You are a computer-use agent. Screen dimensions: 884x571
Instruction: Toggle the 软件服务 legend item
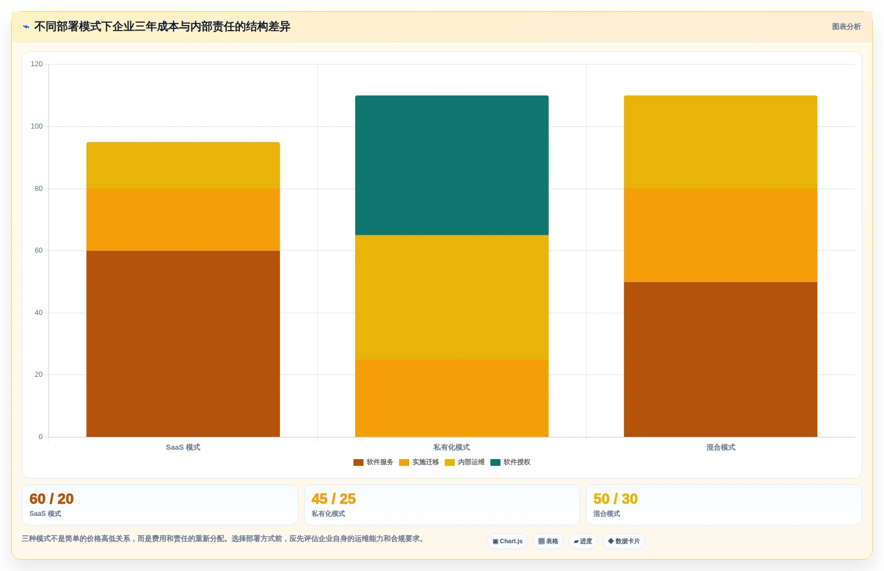point(374,462)
